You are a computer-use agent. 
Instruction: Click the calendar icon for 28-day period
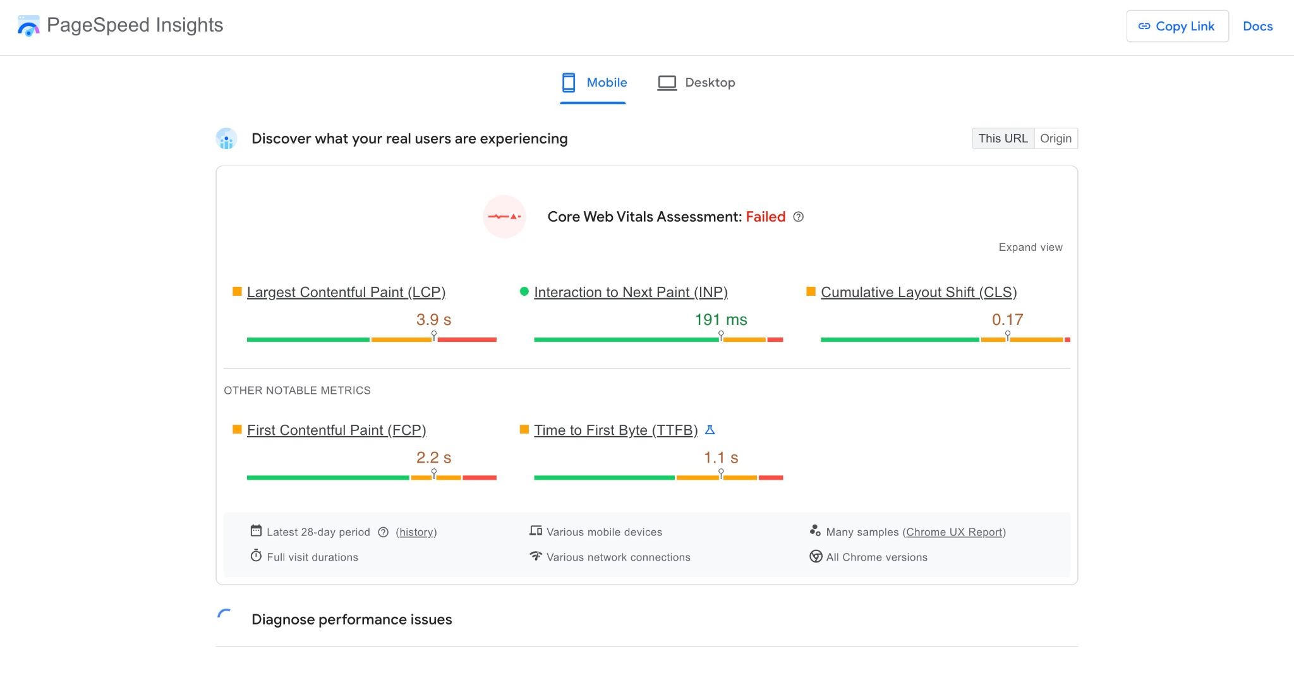tap(256, 531)
